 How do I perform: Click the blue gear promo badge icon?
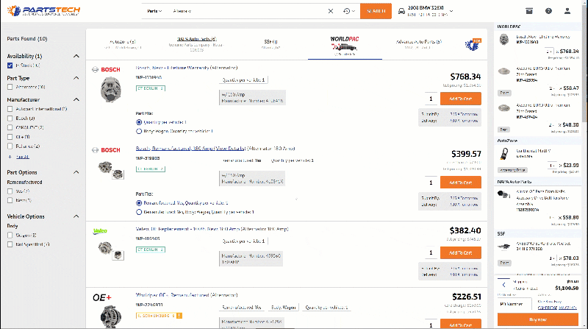pos(473,45)
